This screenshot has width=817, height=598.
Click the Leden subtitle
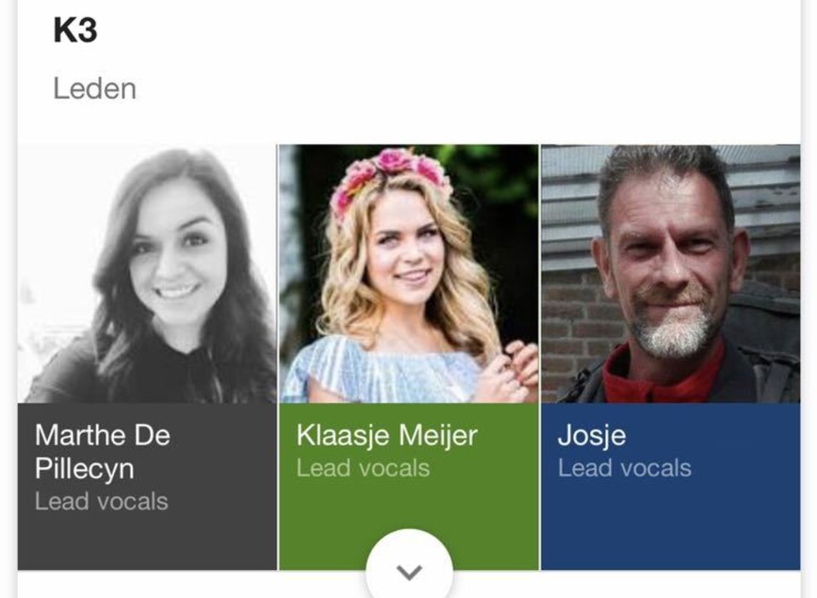click(x=94, y=88)
